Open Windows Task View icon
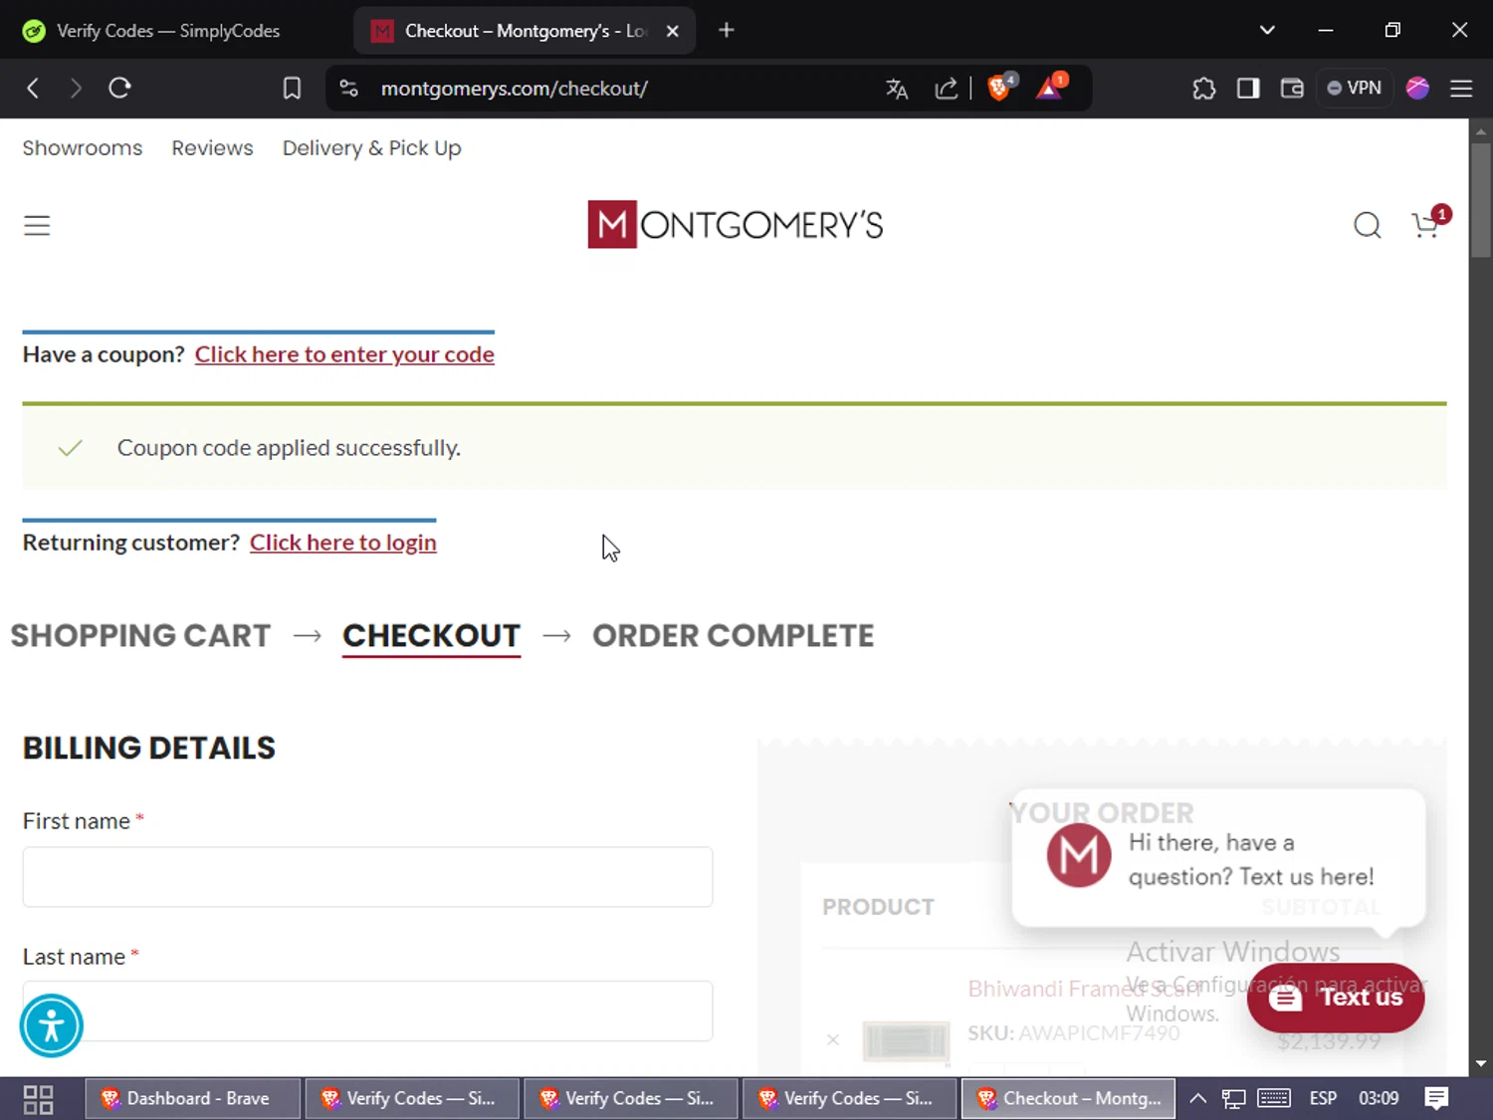The image size is (1493, 1120). click(38, 1099)
